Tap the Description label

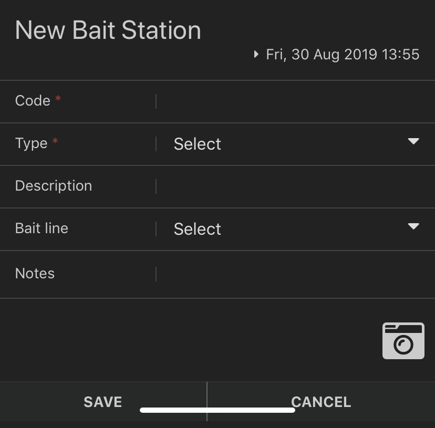(x=54, y=186)
